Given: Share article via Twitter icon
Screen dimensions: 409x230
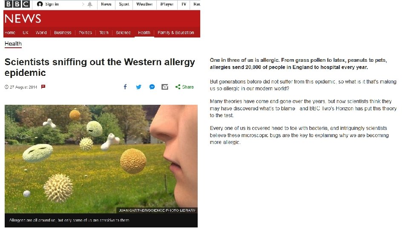Looking at the screenshot, I should click(138, 87).
